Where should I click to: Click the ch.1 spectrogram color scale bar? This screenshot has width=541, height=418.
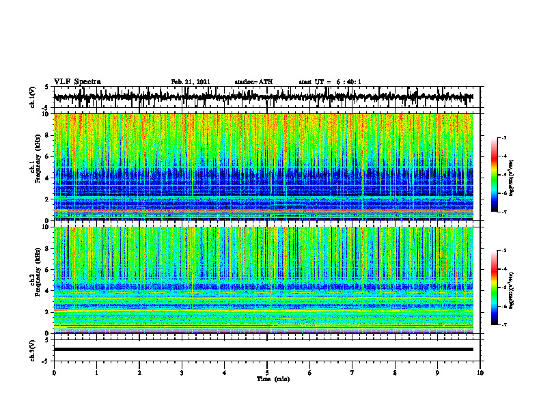click(494, 175)
